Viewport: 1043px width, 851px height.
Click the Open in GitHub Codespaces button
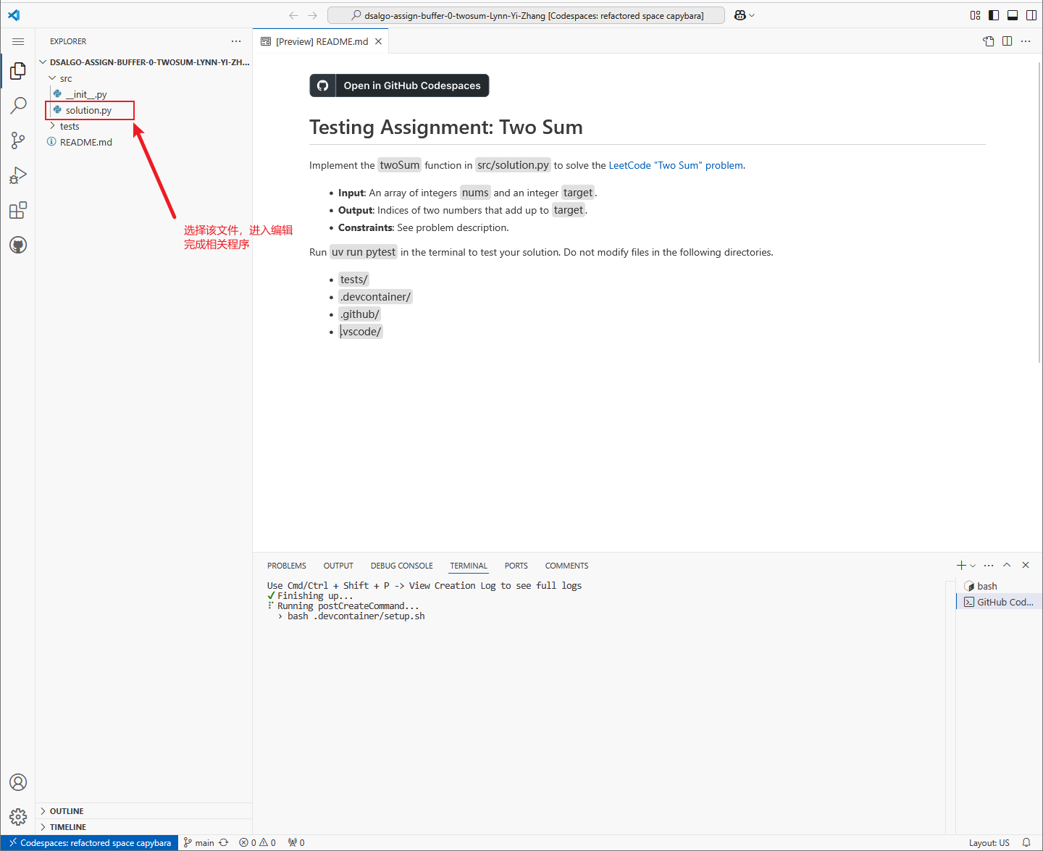click(x=399, y=85)
